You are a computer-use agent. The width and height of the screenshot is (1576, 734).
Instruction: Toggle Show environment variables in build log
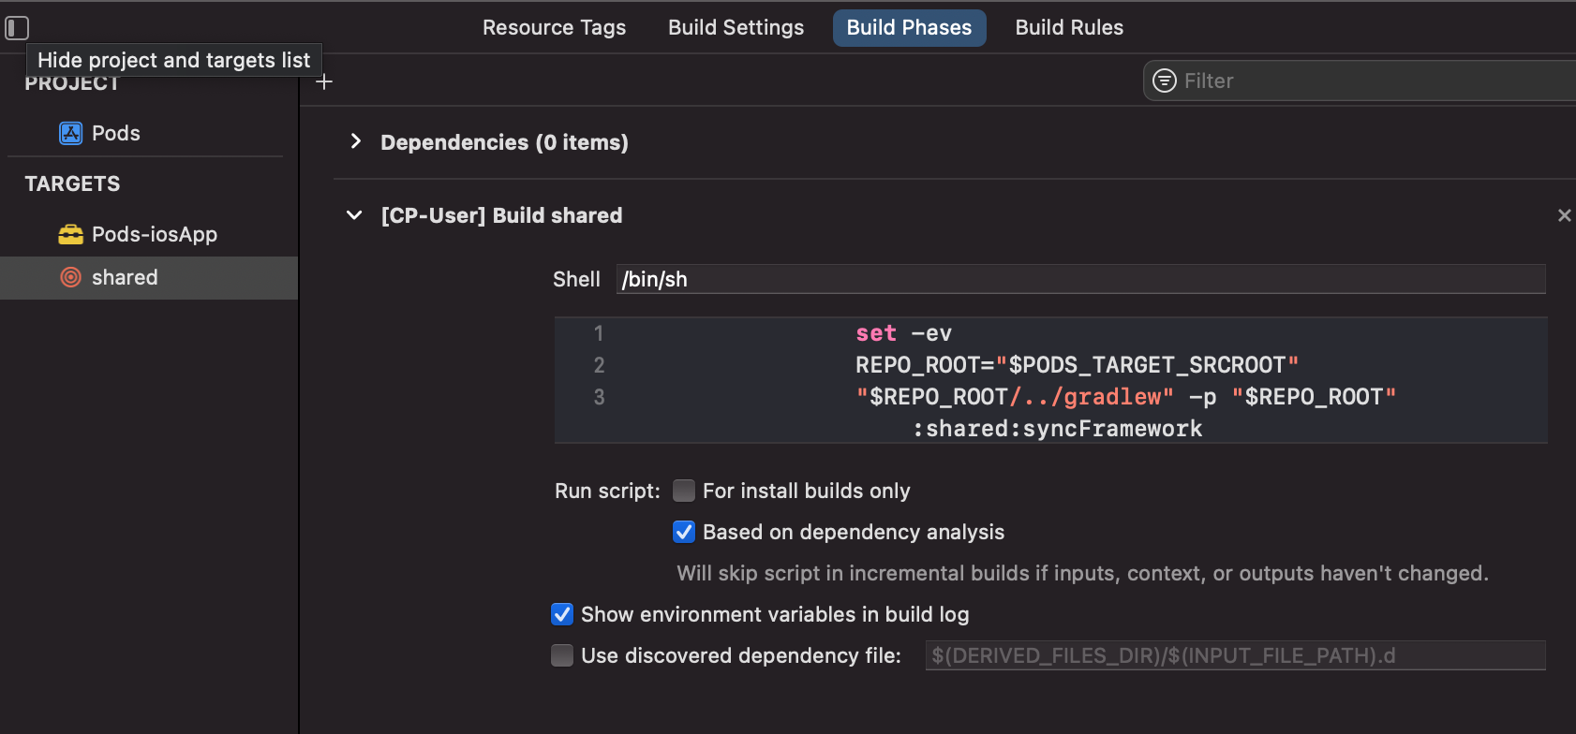[x=562, y=614]
